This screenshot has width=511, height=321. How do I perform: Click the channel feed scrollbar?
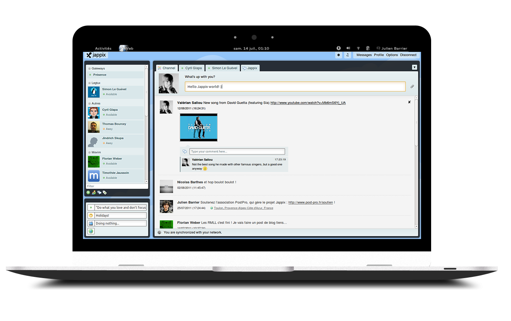(416, 123)
